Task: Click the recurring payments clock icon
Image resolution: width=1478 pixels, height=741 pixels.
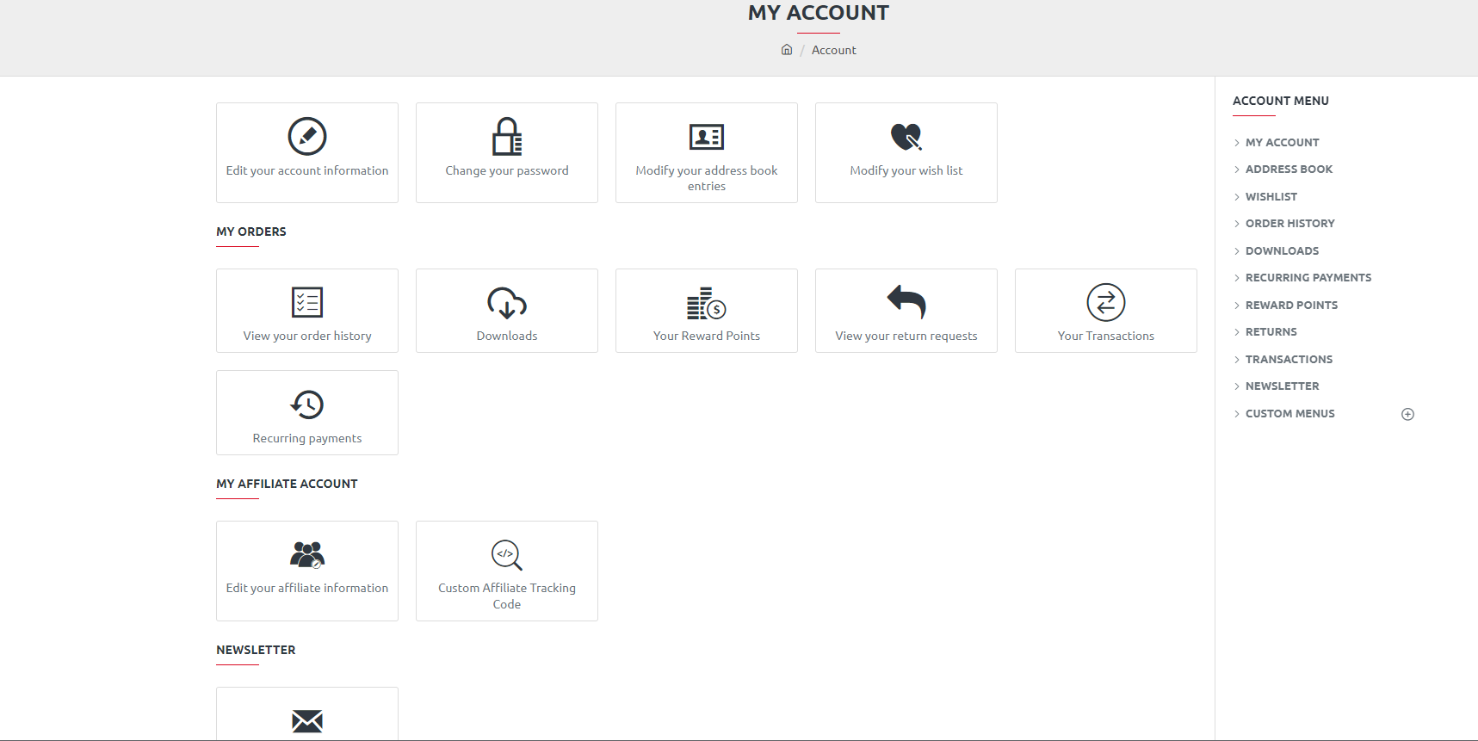Action: [x=307, y=404]
